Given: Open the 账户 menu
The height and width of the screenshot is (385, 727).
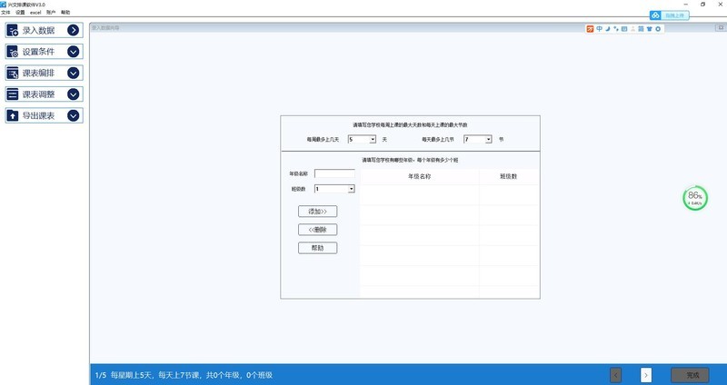Looking at the screenshot, I should pos(51,13).
